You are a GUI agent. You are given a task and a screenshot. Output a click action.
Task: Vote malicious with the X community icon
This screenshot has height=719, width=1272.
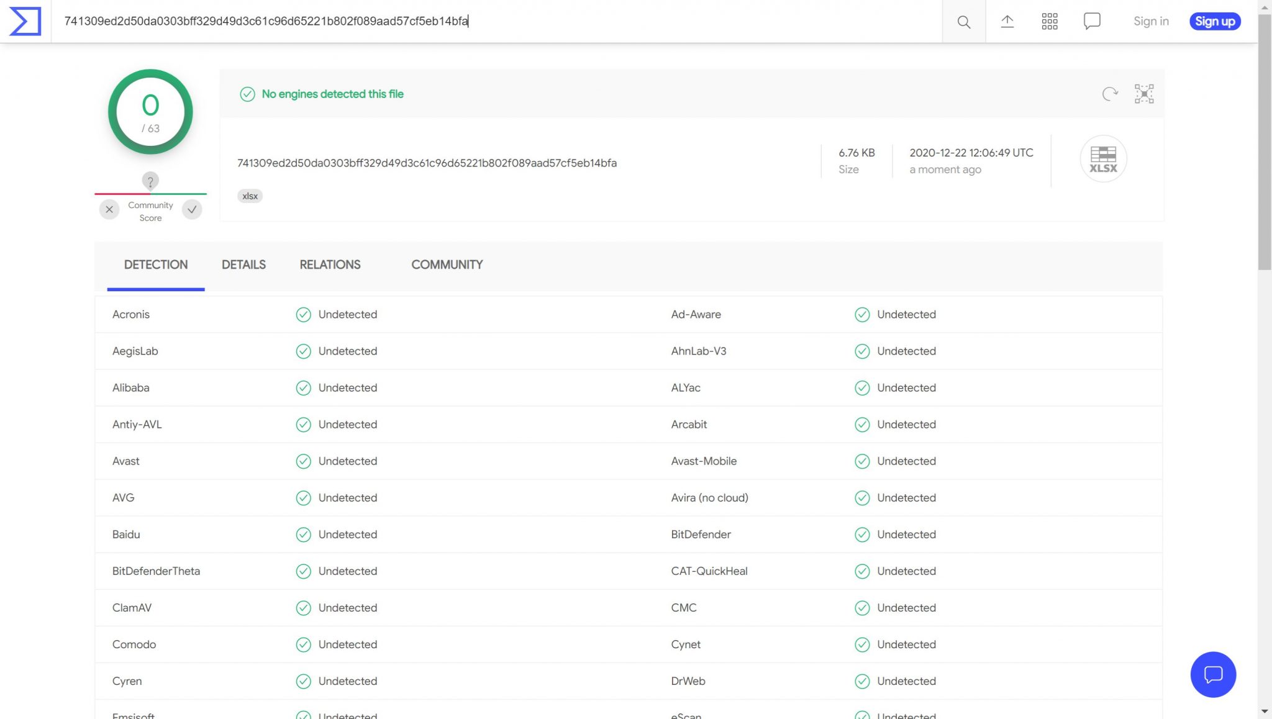pyautogui.click(x=109, y=209)
